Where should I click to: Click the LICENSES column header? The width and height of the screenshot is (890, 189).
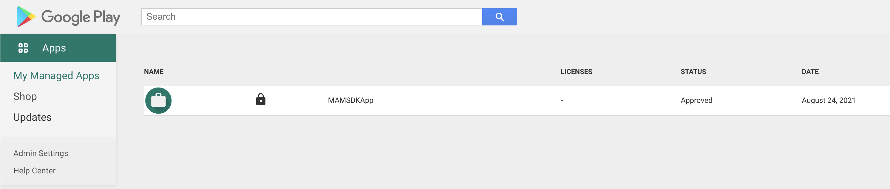click(x=576, y=71)
